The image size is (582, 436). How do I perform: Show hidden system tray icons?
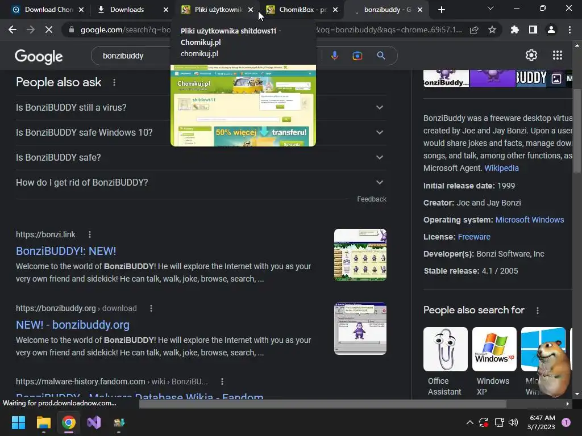pyautogui.click(x=469, y=422)
